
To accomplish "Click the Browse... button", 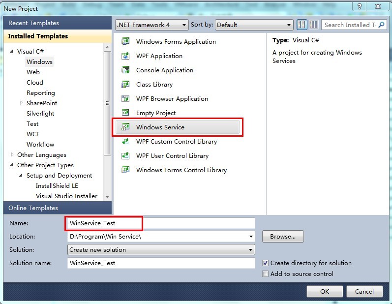I will coord(283,237).
